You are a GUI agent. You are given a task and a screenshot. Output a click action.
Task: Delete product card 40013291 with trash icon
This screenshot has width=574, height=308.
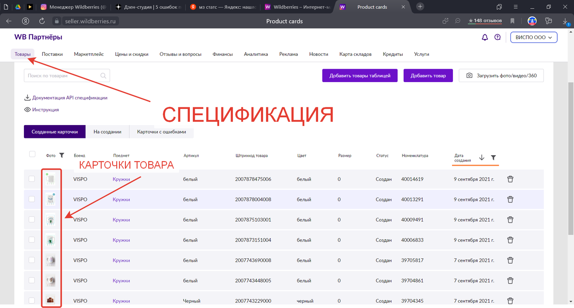[x=510, y=199]
